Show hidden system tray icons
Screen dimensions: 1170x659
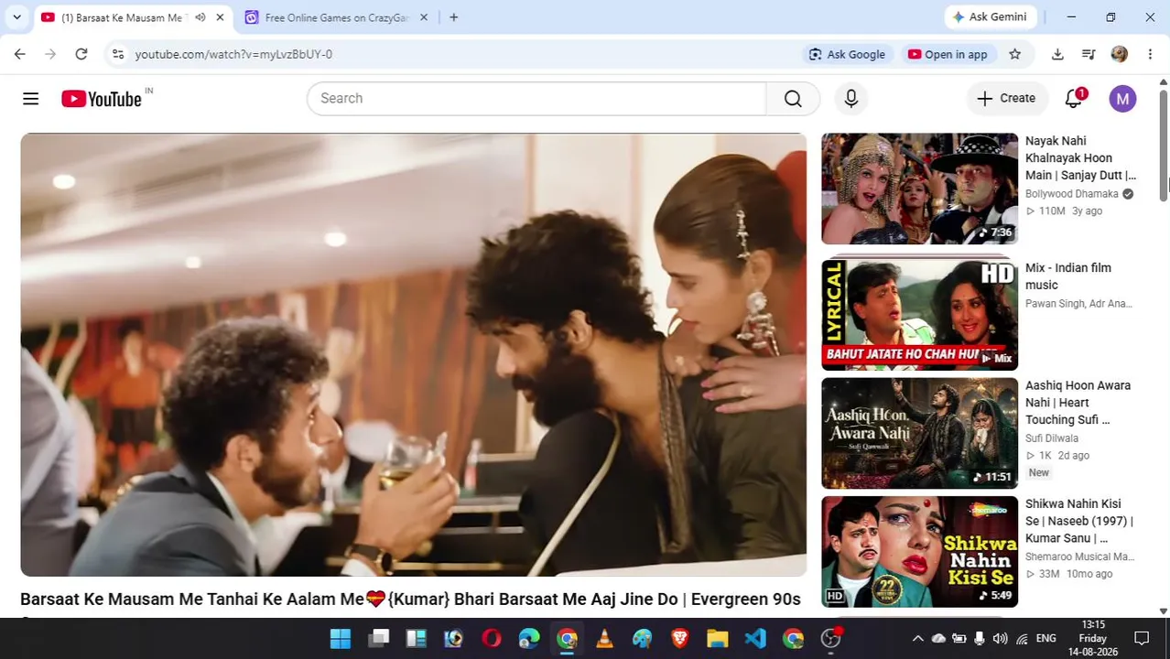pyautogui.click(x=917, y=639)
